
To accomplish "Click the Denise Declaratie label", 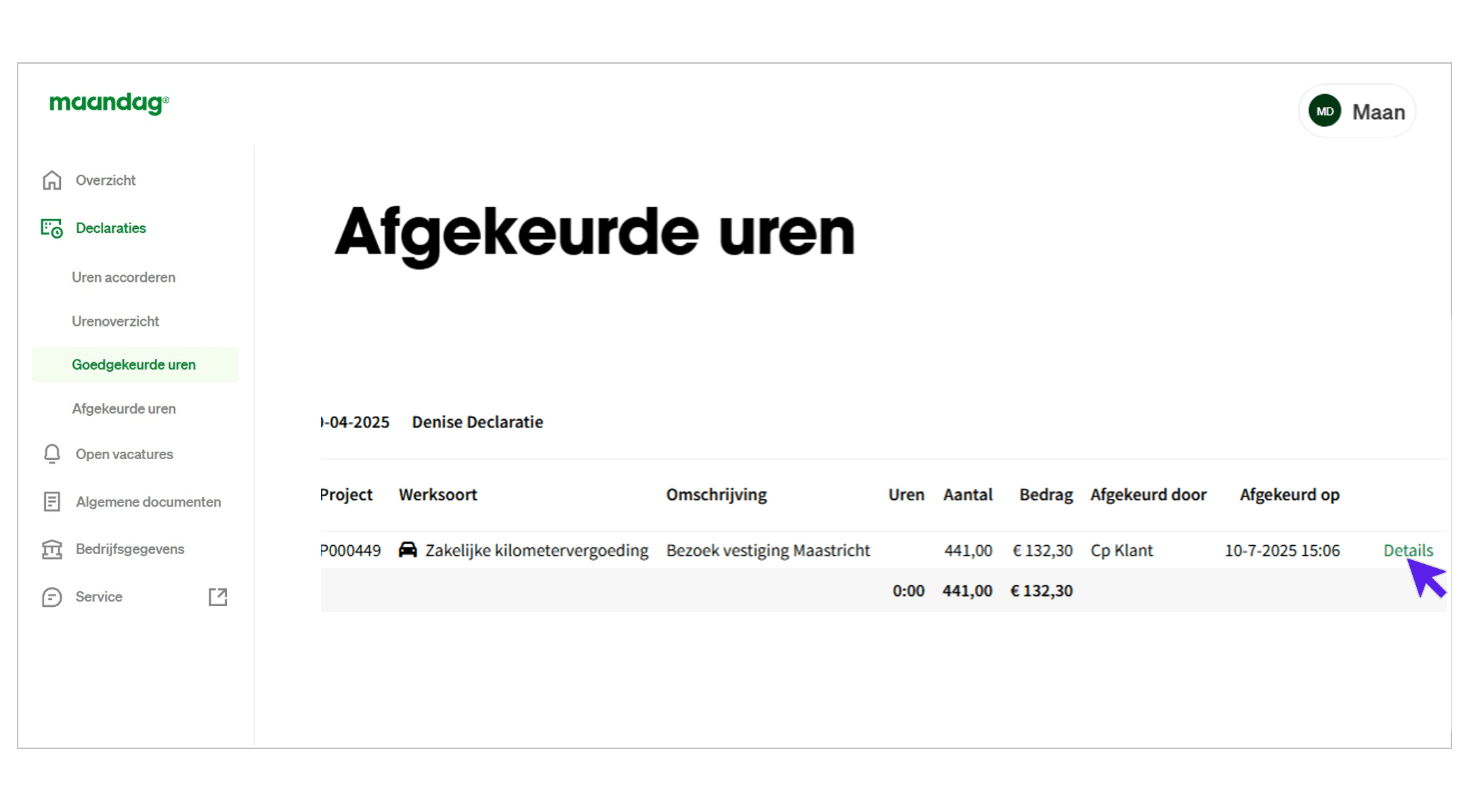I will point(477,421).
